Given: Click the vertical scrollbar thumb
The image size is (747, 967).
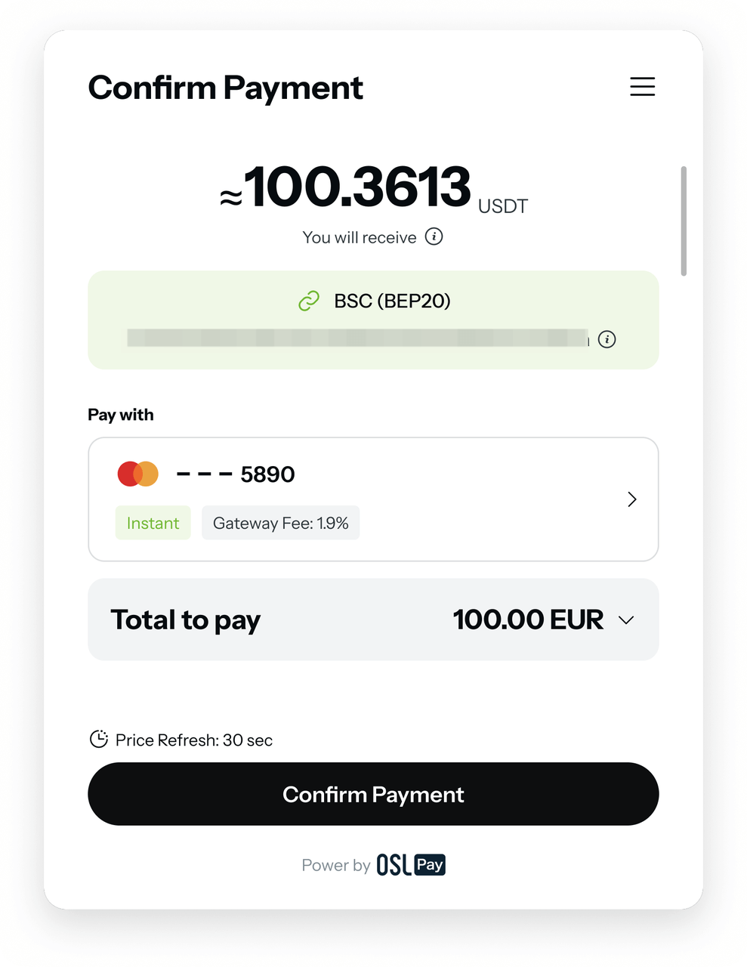Looking at the screenshot, I should (684, 221).
